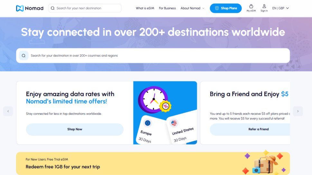Image resolution: width=312 pixels, height=175 pixels.
Task: Click the Shop Now button
Action: pos(75,129)
